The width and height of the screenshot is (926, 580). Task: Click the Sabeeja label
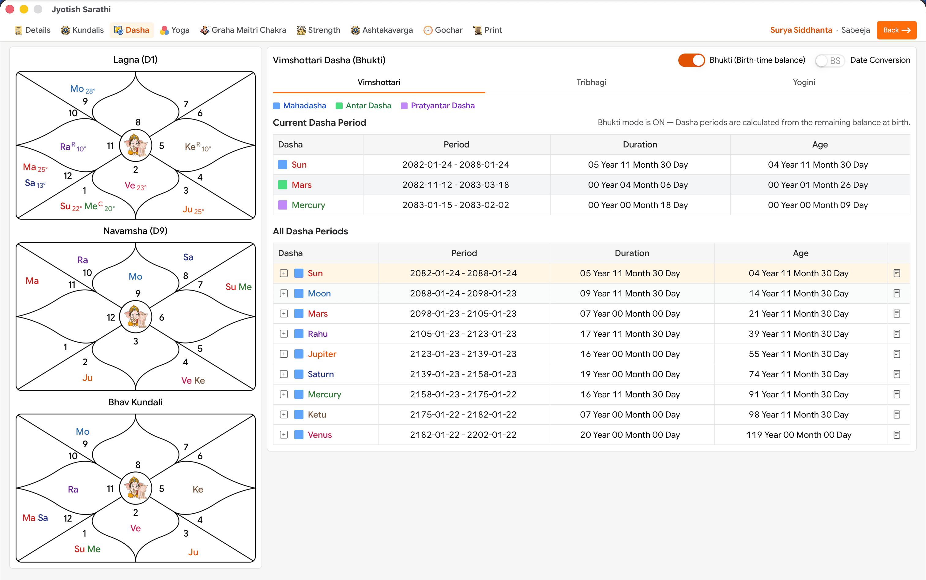(855, 30)
